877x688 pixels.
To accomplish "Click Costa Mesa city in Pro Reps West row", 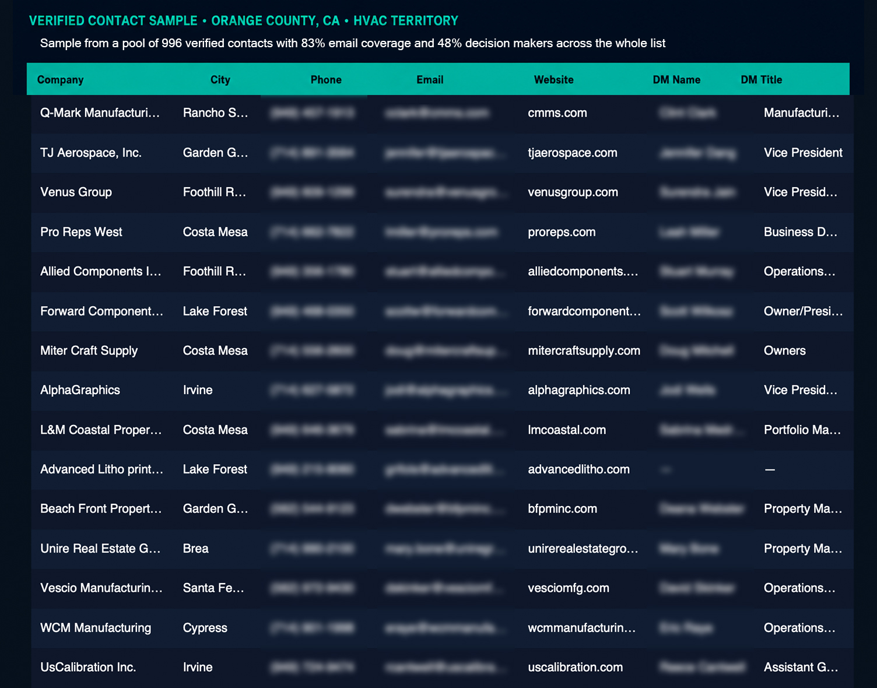I will click(x=215, y=232).
